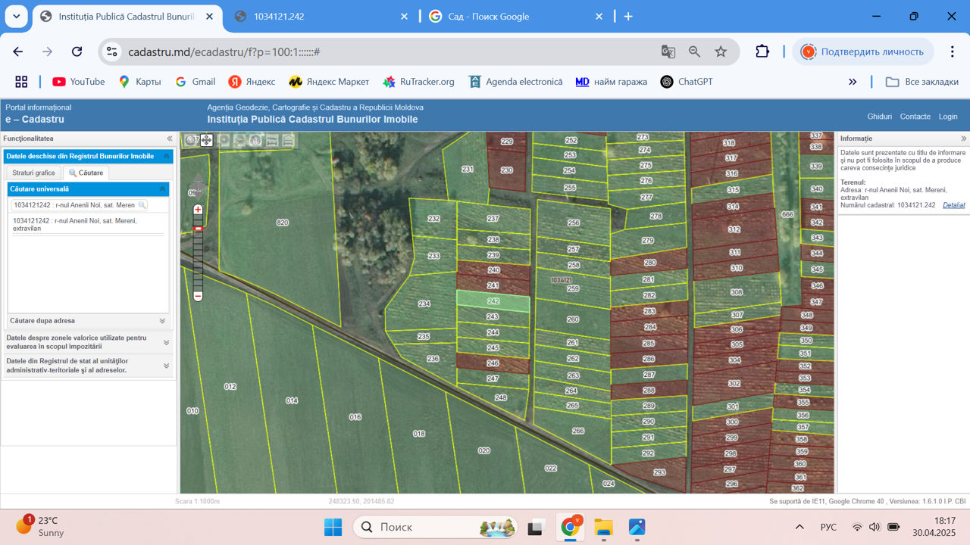Click the browser zoom magnifier icon
This screenshot has width=970, height=545.
(x=694, y=51)
